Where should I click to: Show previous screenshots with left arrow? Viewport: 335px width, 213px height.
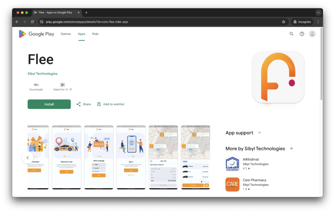tap(27, 158)
